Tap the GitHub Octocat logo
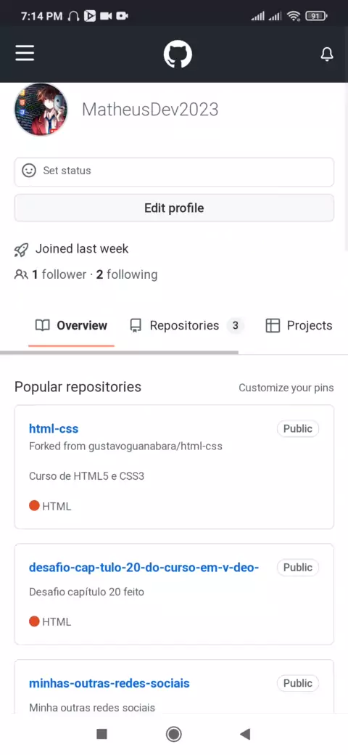The image size is (348, 755). tap(178, 54)
